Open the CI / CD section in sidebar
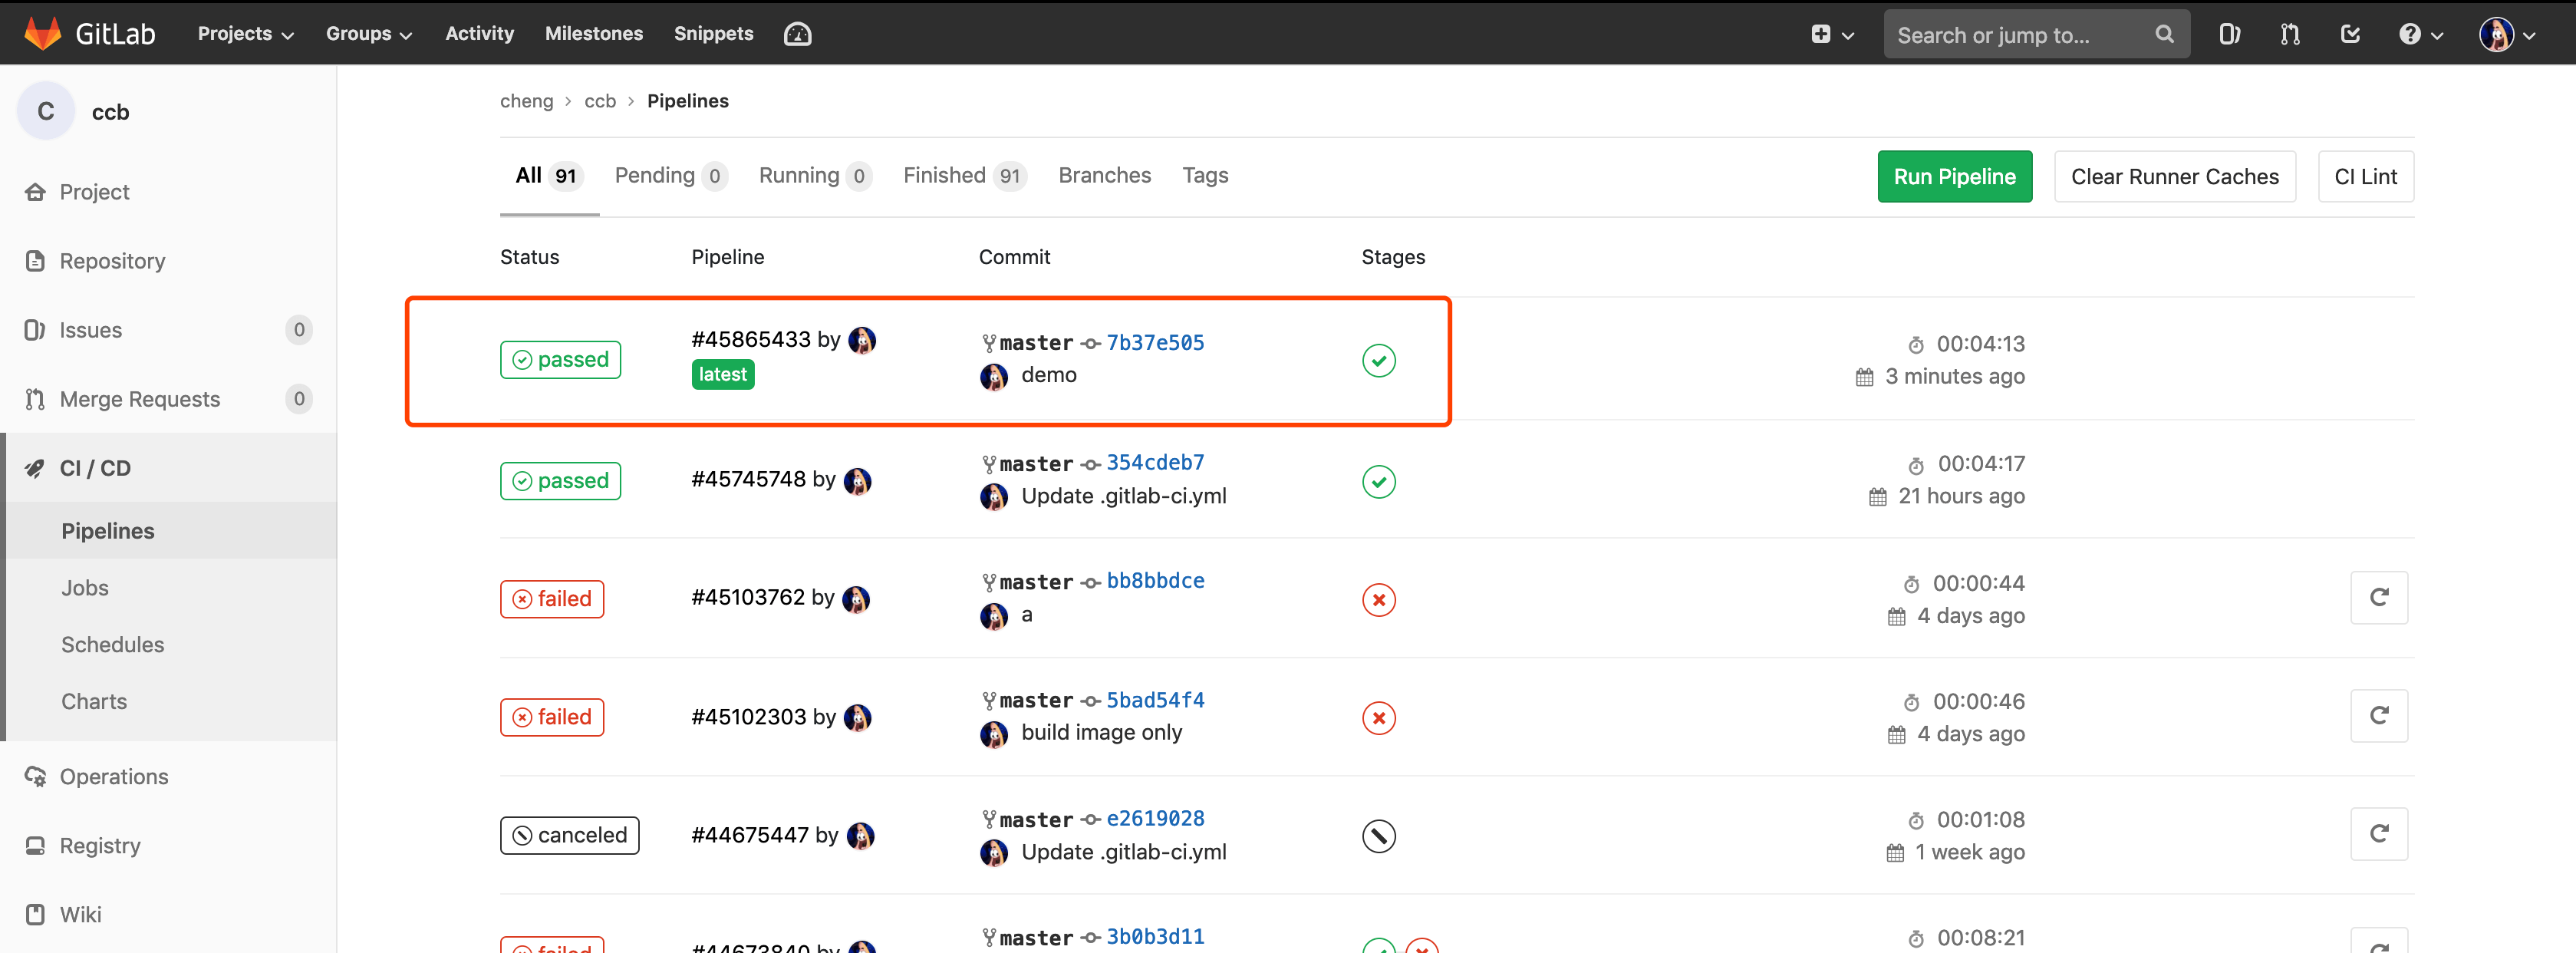 coord(95,467)
